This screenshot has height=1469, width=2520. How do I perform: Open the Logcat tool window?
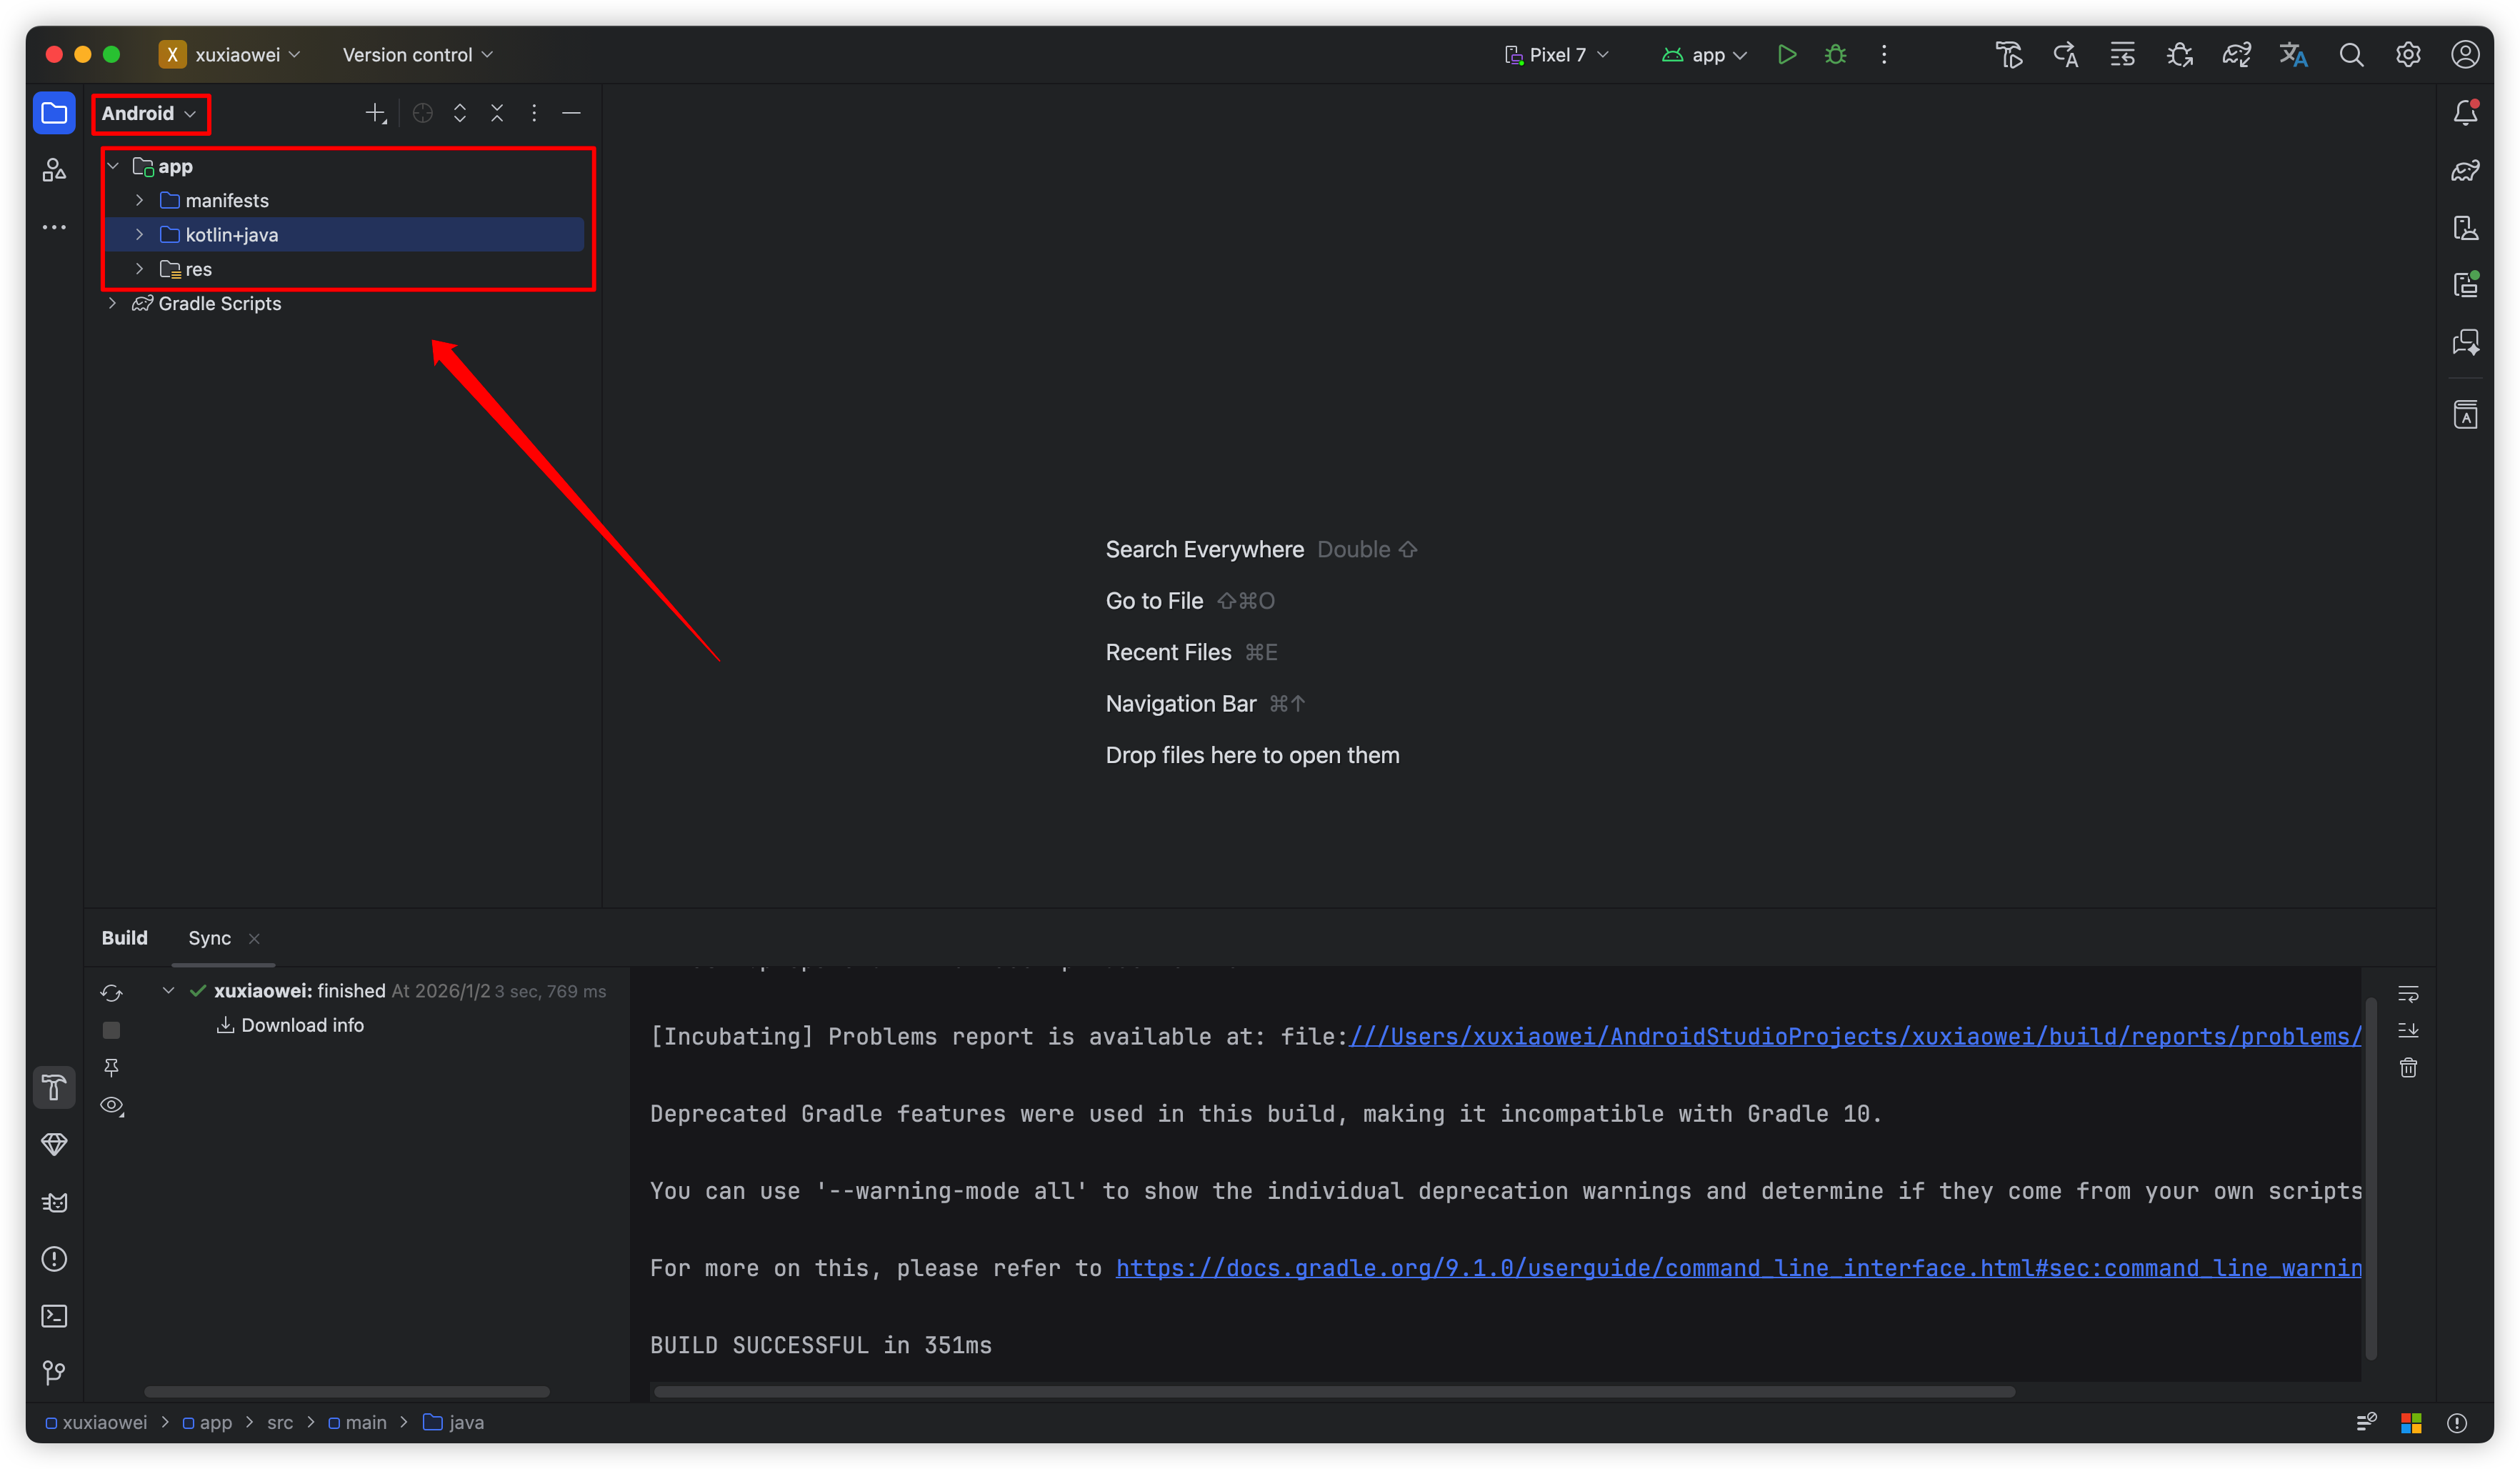pyautogui.click(x=54, y=1202)
